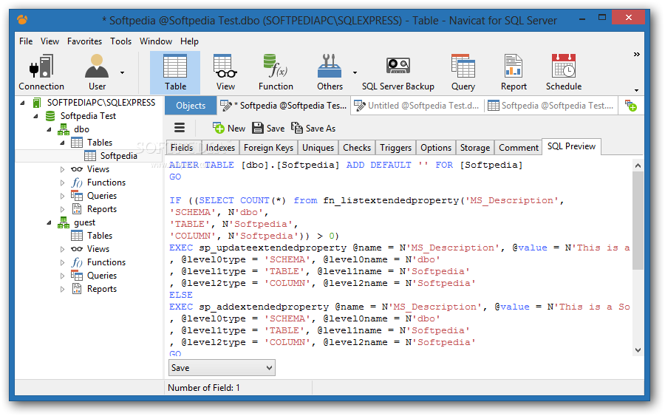The image size is (665, 416).
Task: Open the Report toolbar icon
Action: (x=514, y=72)
